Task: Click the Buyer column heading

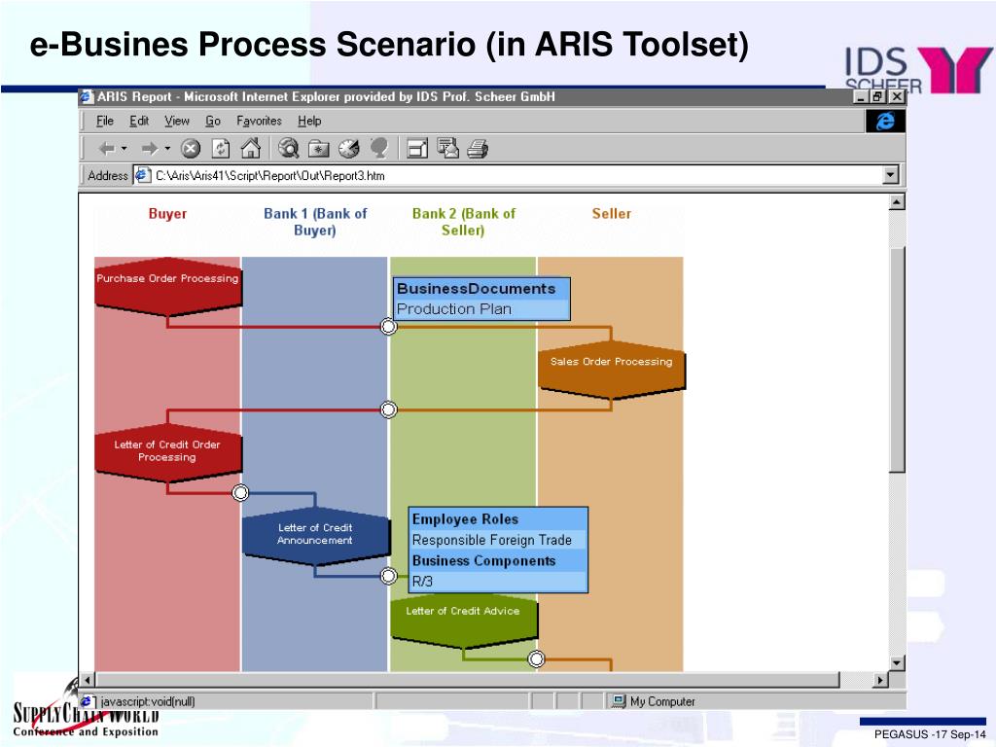Action: tap(167, 213)
